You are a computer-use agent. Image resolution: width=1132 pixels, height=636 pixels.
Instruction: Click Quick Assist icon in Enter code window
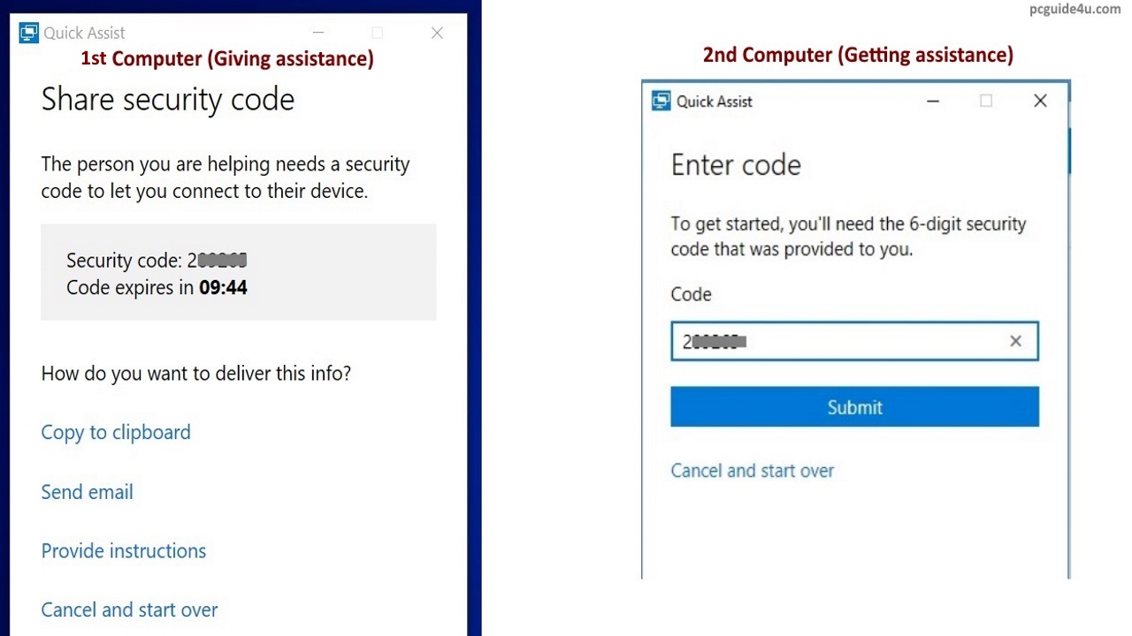click(662, 101)
